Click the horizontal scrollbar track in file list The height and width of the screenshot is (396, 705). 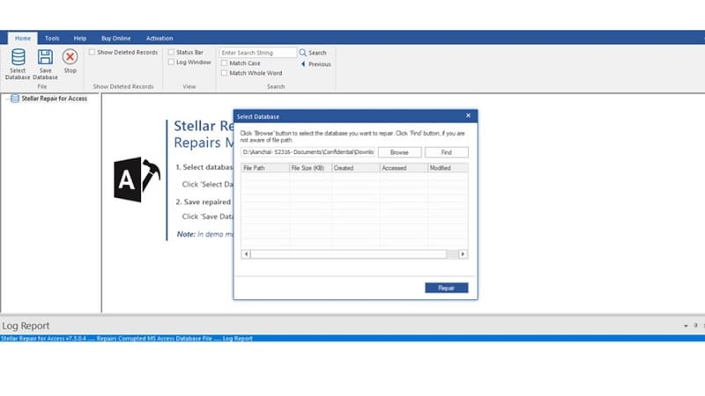coord(354,254)
